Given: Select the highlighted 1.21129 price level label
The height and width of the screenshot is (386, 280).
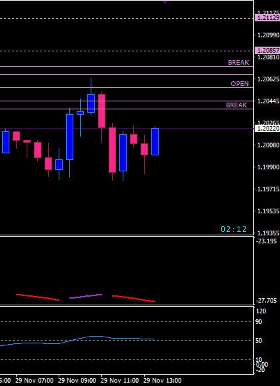Looking at the screenshot, I should (x=267, y=18).
